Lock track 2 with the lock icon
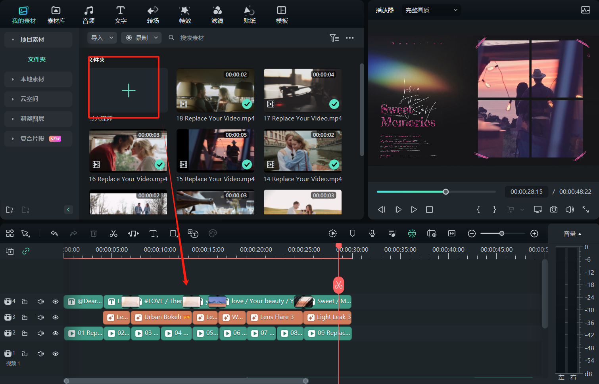599x384 pixels. (x=25, y=333)
